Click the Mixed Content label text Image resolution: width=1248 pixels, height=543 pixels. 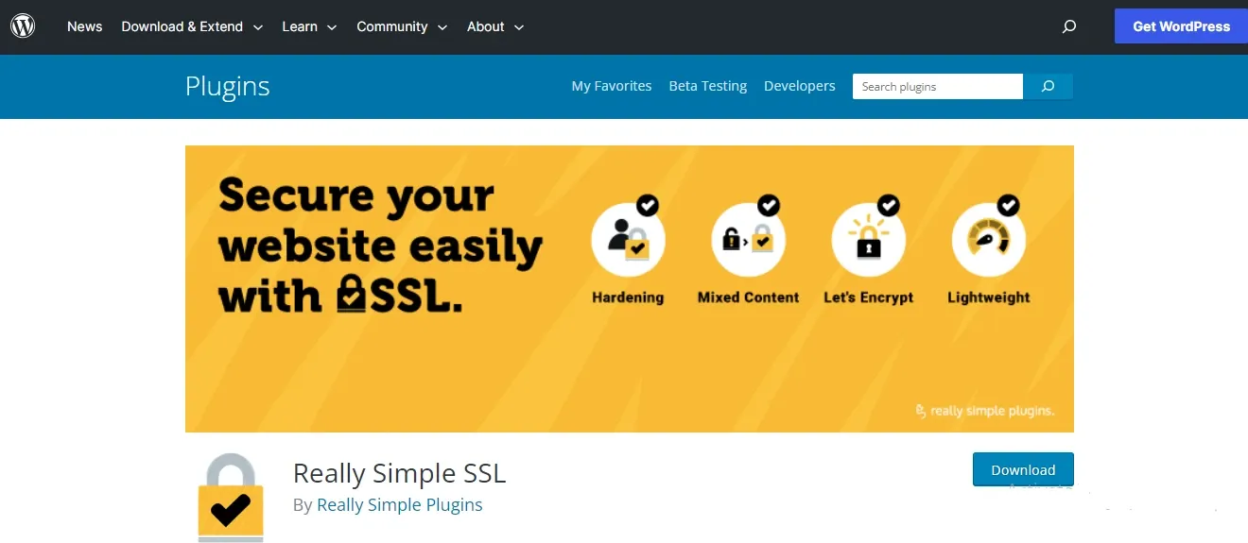tap(748, 297)
